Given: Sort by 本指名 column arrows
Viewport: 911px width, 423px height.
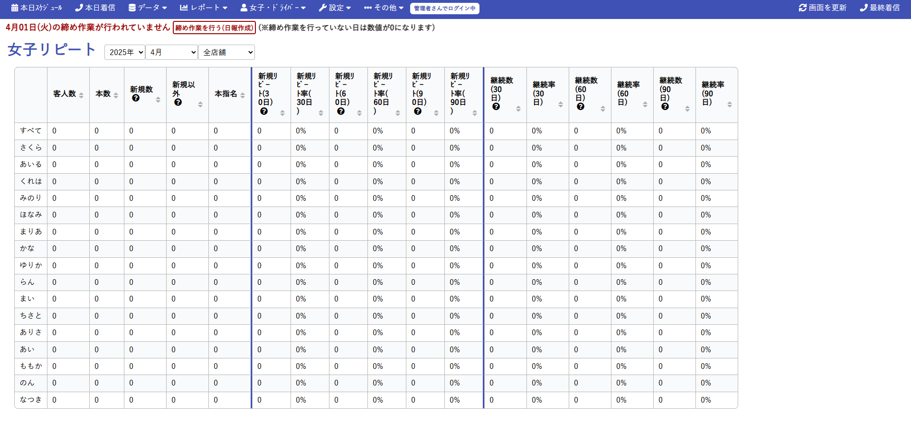Looking at the screenshot, I should pos(243,95).
